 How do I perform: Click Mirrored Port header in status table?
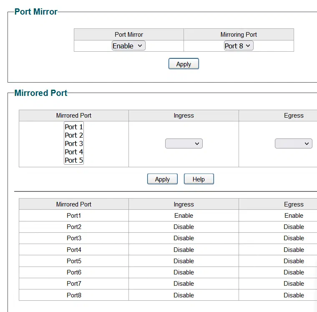point(74,204)
